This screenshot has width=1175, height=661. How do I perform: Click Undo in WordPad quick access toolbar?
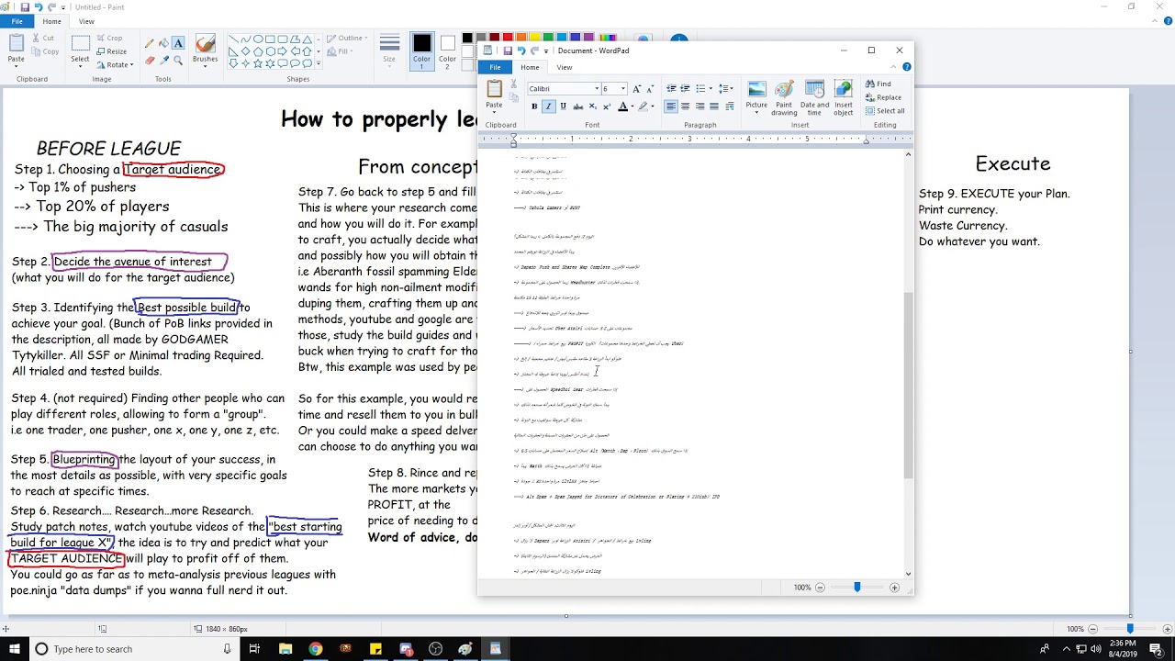click(520, 50)
